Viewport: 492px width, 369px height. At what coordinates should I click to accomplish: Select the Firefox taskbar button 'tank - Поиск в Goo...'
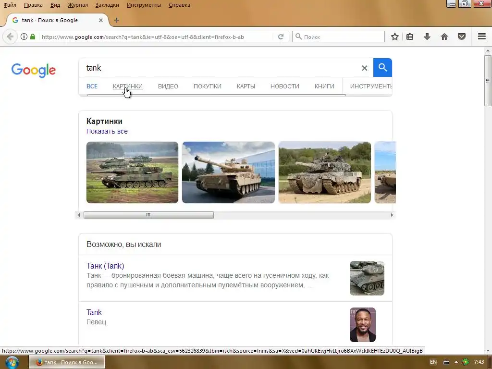point(67,362)
